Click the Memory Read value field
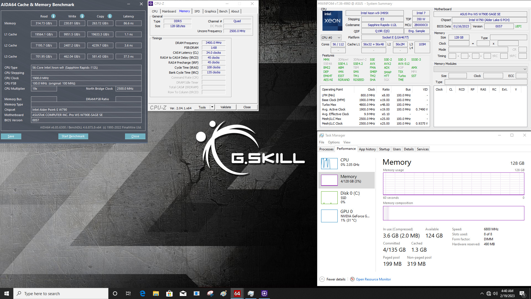The height and width of the screenshot is (299, 531). [44, 23]
